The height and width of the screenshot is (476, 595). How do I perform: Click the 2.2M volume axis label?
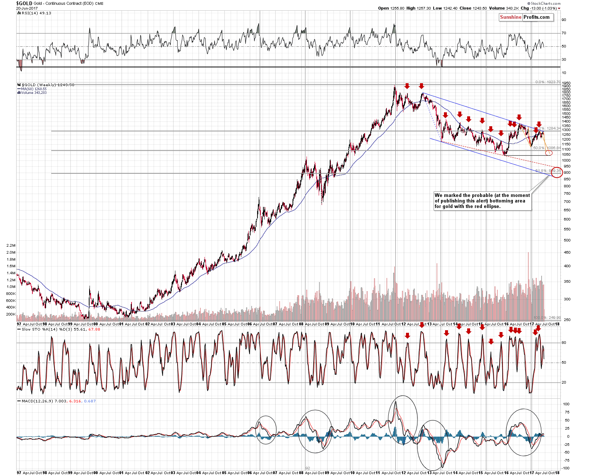click(11, 246)
